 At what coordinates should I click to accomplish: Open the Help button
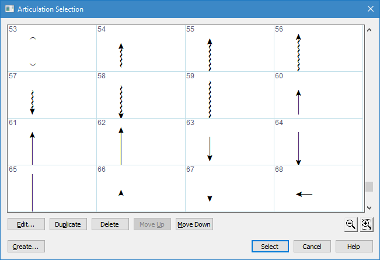353,247
